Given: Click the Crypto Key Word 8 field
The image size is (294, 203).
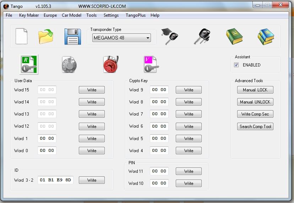Looking at the screenshot, I should (159, 102).
